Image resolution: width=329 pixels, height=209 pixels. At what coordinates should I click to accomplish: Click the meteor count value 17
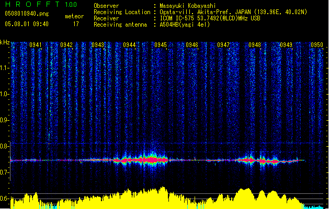(76, 24)
